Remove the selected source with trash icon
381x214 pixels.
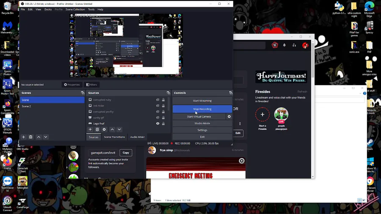(97, 129)
